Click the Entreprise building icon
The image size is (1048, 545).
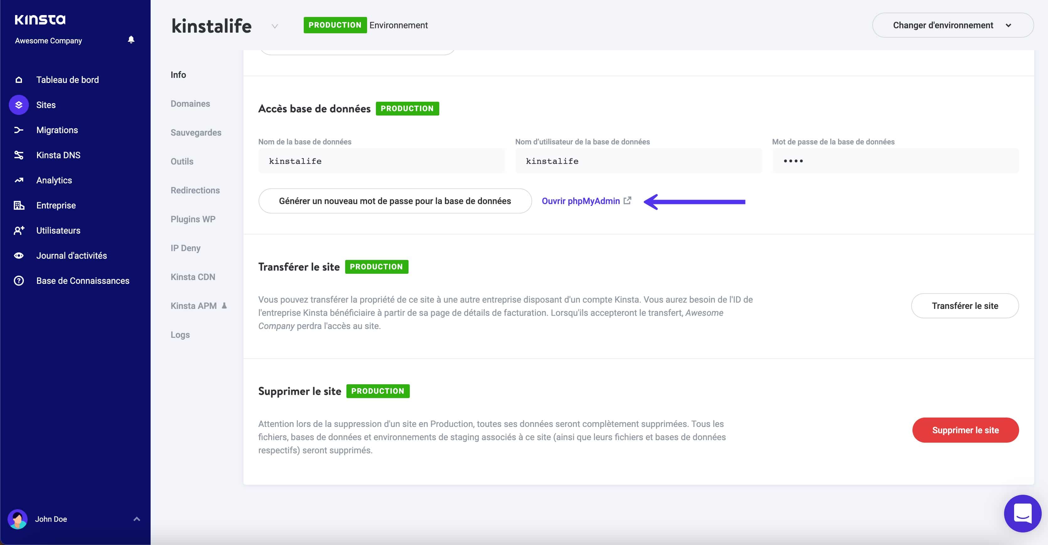[19, 205]
